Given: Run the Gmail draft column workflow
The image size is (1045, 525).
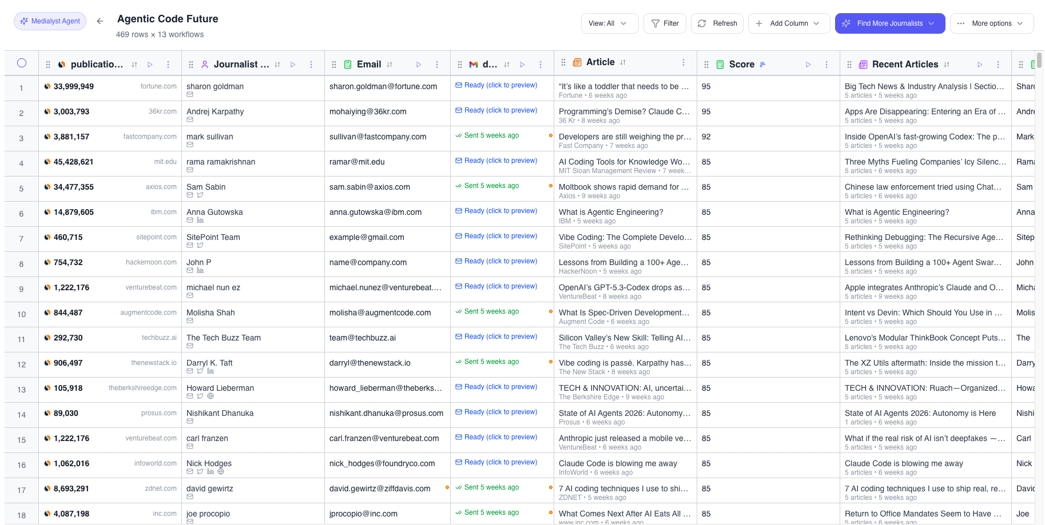Looking at the screenshot, I should pos(522,65).
